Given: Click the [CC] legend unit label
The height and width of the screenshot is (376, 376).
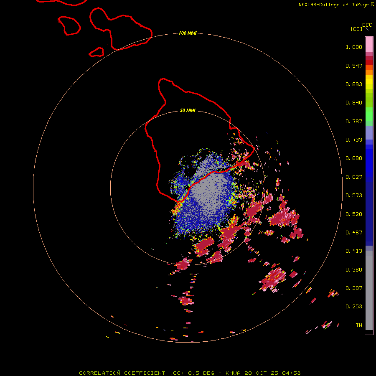Looking at the screenshot, I should [x=356, y=29].
